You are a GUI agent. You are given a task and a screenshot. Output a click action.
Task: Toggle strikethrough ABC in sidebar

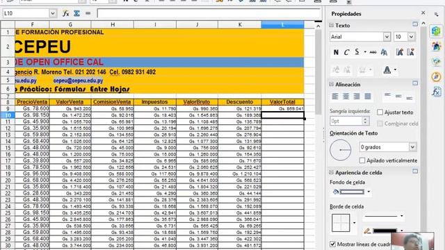click(373, 52)
